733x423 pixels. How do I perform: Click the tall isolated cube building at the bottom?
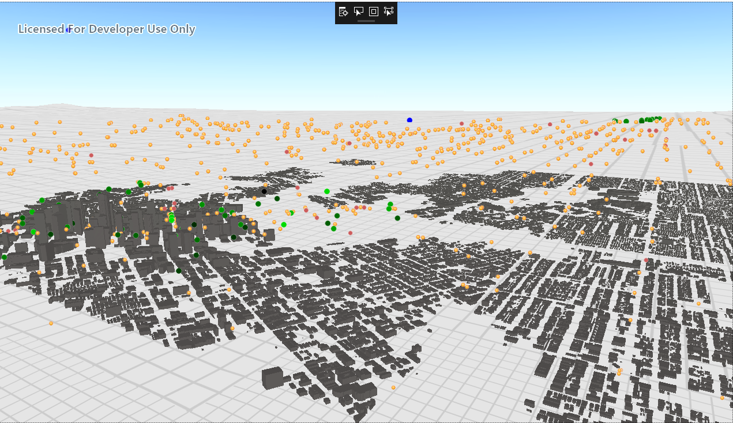pyautogui.click(x=272, y=377)
